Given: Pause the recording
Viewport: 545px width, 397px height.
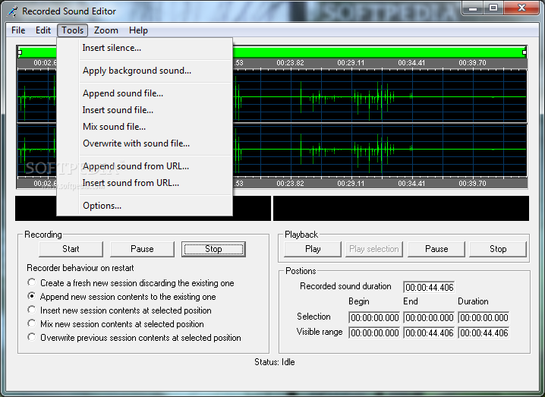Looking at the screenshot, I should click(142, 249).
